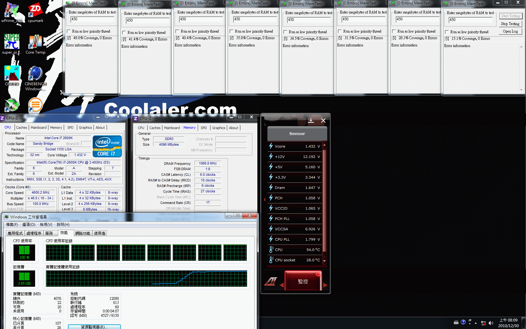Screen dimensions: 526x329
Task: Open the wPrime_155 desktop shortcut
Action: coord(12,13)
